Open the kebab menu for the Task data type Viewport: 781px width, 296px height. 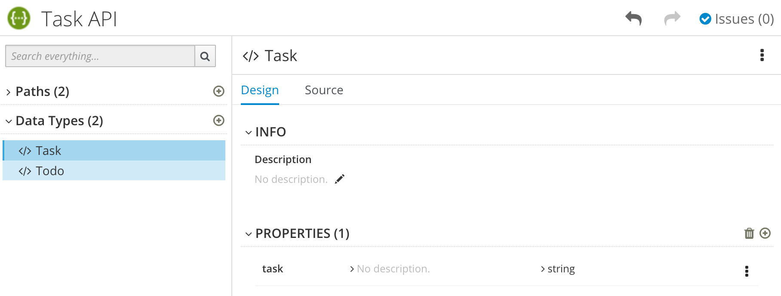[763, 55]
